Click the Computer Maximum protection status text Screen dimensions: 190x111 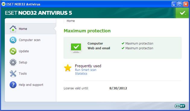click(139, 43)
